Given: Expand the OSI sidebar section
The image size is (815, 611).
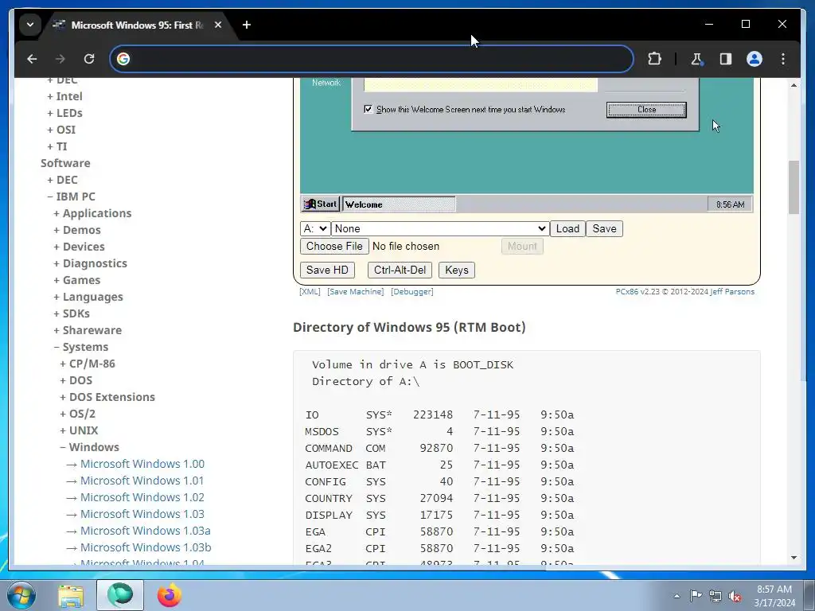Looking at the screenshot, I should [x=60, y=130].
